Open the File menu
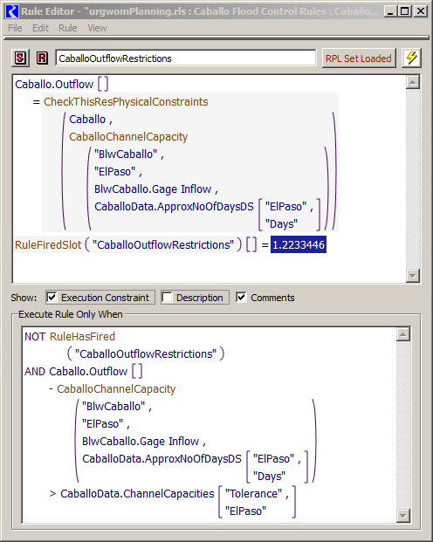 tap(15, 28)
